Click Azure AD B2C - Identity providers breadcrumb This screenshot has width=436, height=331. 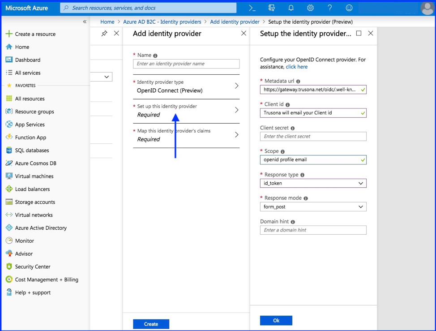(162, 21)
